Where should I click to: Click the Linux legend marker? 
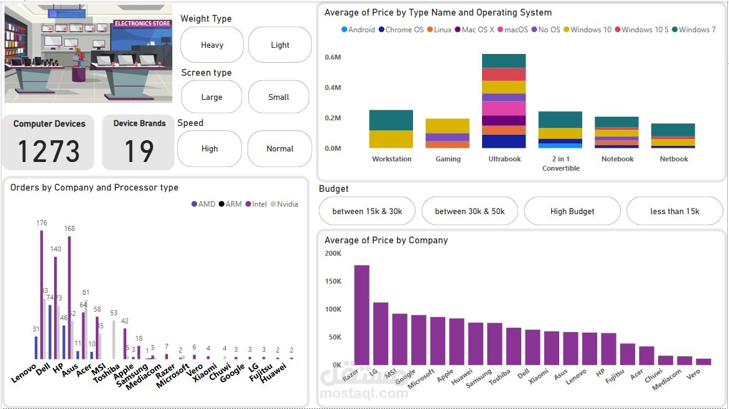pos(430,30)
